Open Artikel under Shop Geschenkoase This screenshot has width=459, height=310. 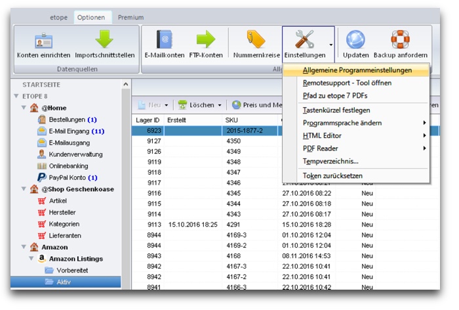click(x=52, y=201)
